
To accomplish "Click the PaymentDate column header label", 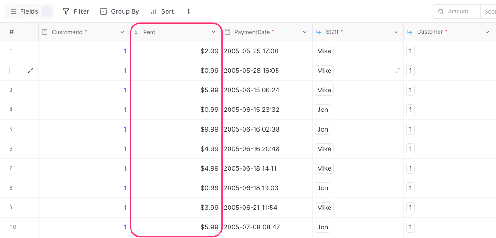I will click(x=252, y=32).
